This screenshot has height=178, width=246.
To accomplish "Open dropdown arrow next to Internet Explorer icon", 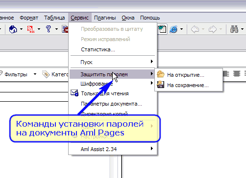I will tap(181, 29).
